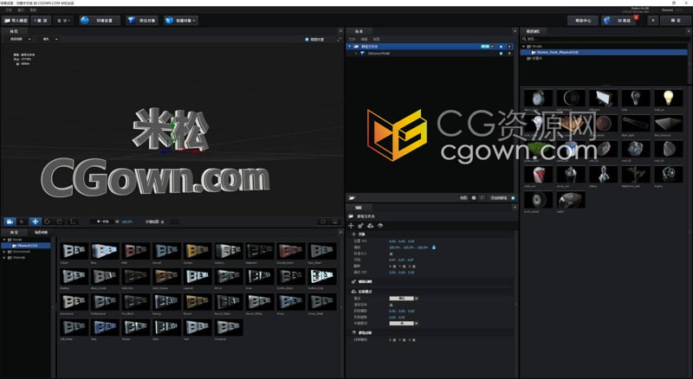Screen dimensions: 693x379
Task: Open the create object cube dropdown
Action: tap(180, 19)
